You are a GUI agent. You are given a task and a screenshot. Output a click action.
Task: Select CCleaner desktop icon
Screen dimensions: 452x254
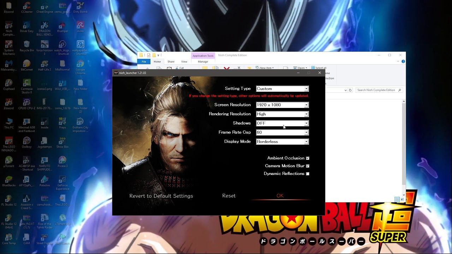[x=27, y=7]
